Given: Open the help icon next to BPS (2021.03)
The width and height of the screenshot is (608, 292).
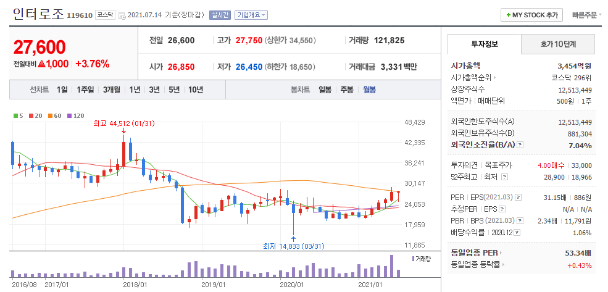Looking at the screenshot, I should [520, 221].
